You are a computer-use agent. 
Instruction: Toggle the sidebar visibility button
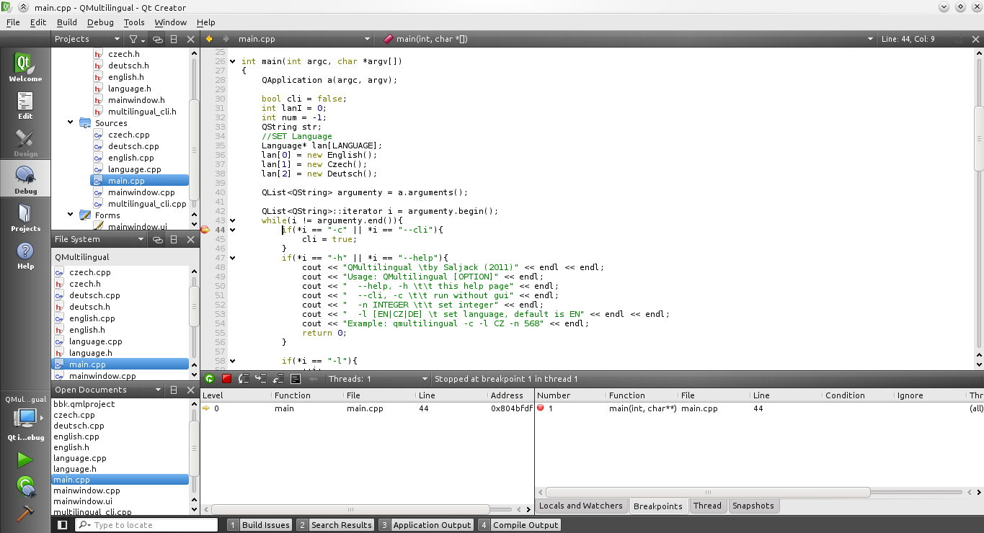tap(62, 525)
